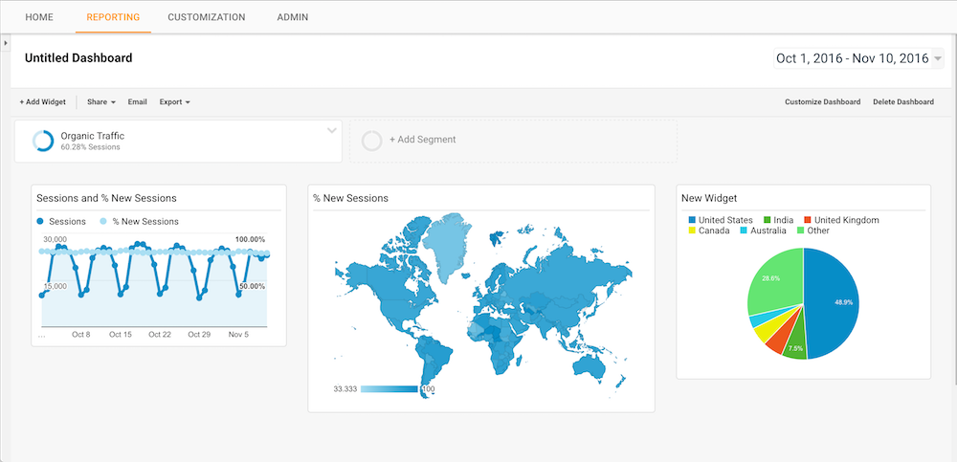Click the United States blue legend swatch

coord(692,220)
